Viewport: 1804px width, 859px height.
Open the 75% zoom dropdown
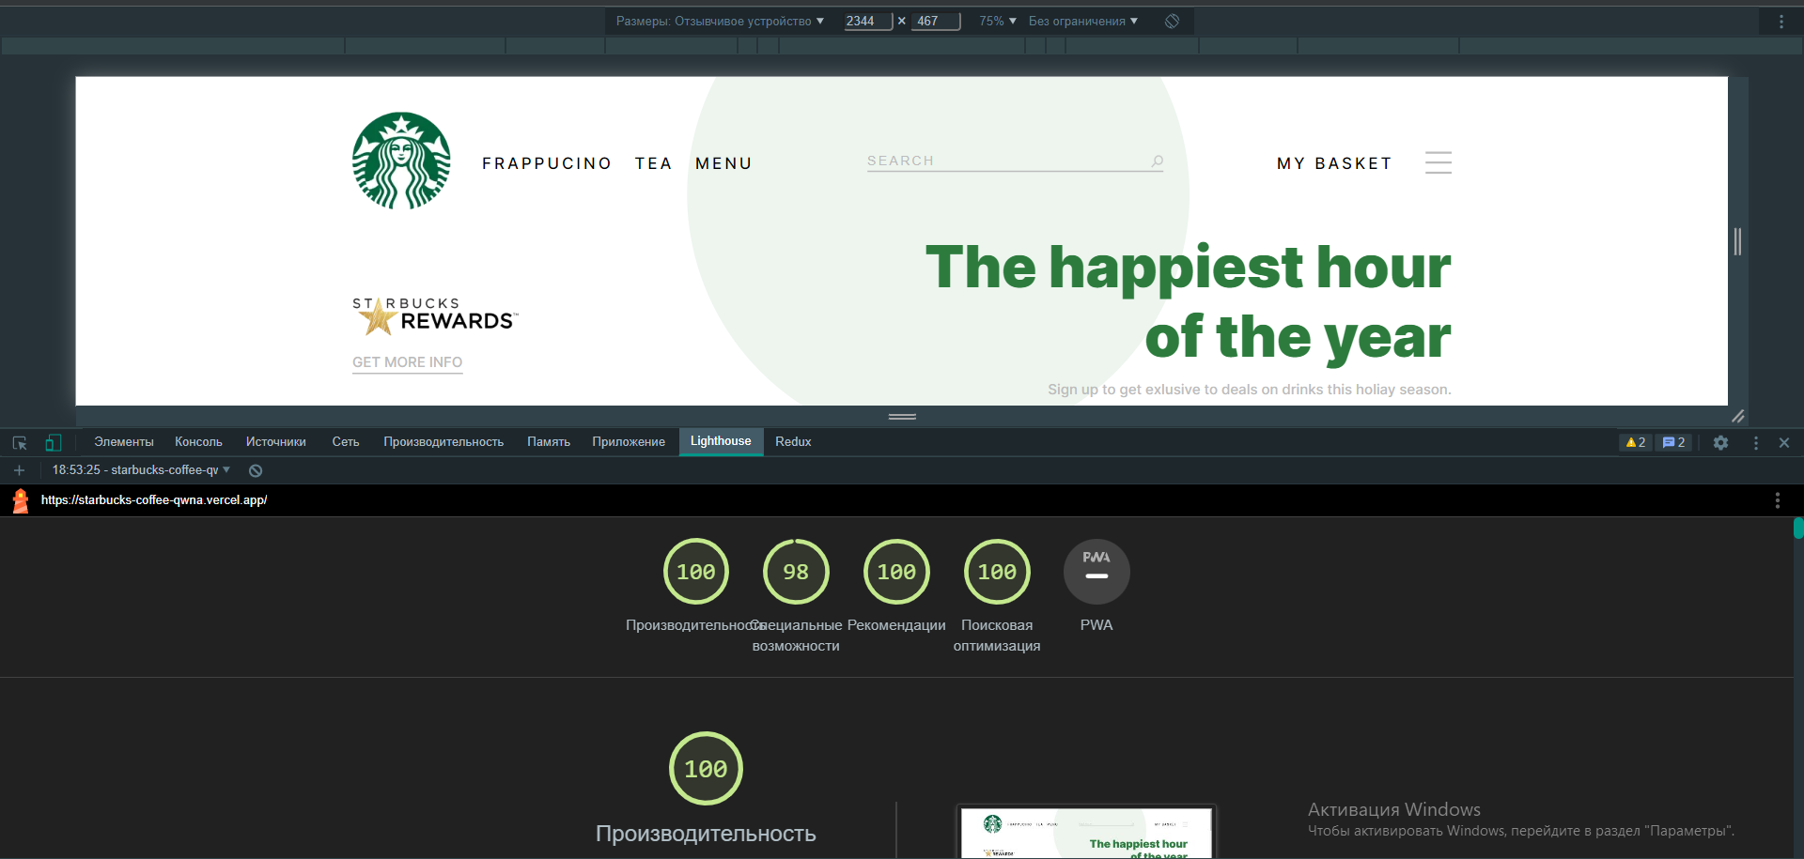(995, 21)
